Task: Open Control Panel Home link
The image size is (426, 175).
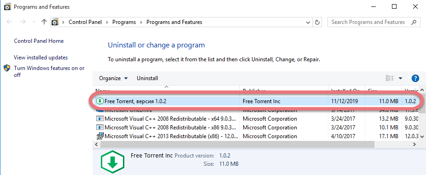Action: pyautogui.click(x=39, y=41)
